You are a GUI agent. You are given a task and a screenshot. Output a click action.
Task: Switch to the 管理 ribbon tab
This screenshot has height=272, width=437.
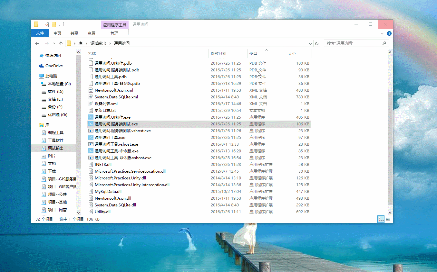(x=114, y=33)
